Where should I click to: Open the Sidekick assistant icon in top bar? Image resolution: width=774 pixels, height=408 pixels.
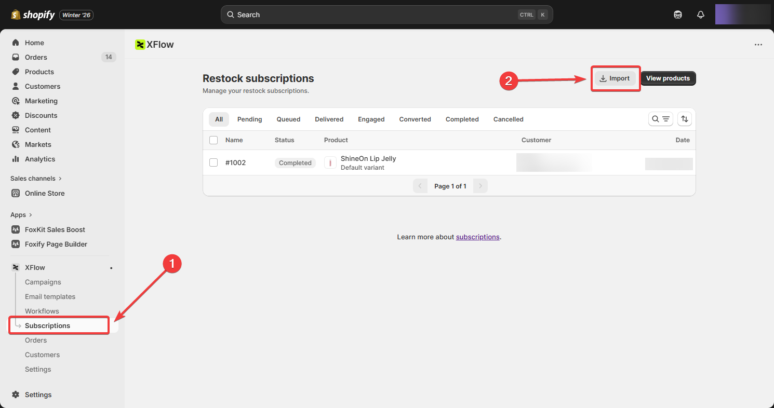click(677, 15)
